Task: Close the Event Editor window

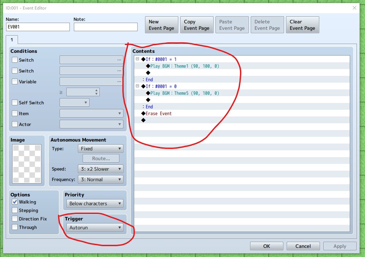Action: (x=354, y=8)
